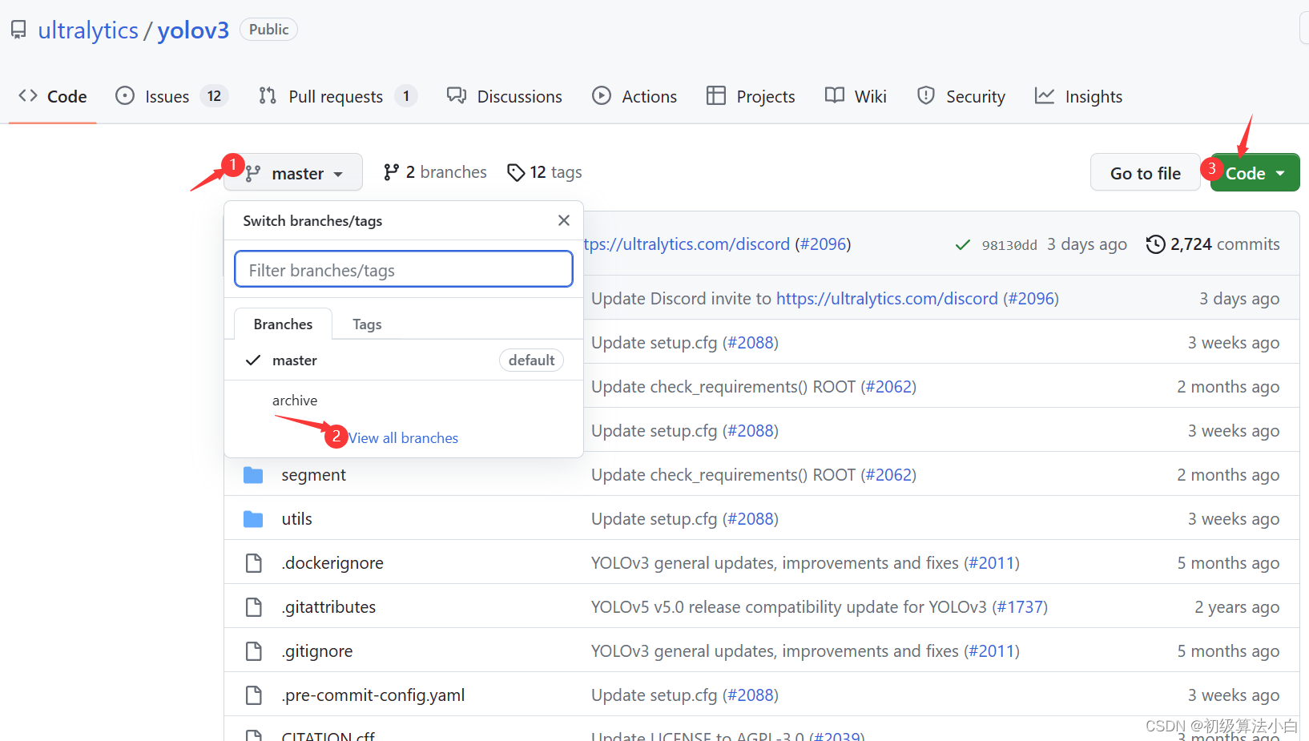The image size is (1309, 741).
Task: Focus the Filter branches/tags field
Action: [404, 269]
